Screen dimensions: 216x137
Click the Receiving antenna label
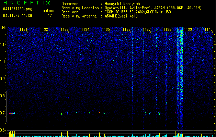point(79,16)
